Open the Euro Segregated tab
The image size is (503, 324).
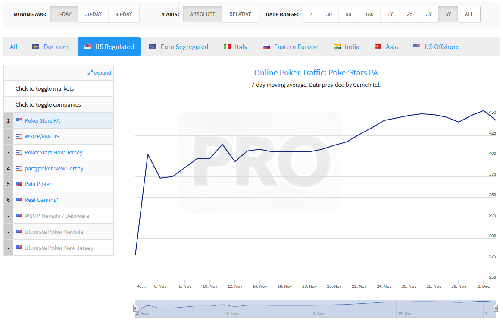click(179, 47)
